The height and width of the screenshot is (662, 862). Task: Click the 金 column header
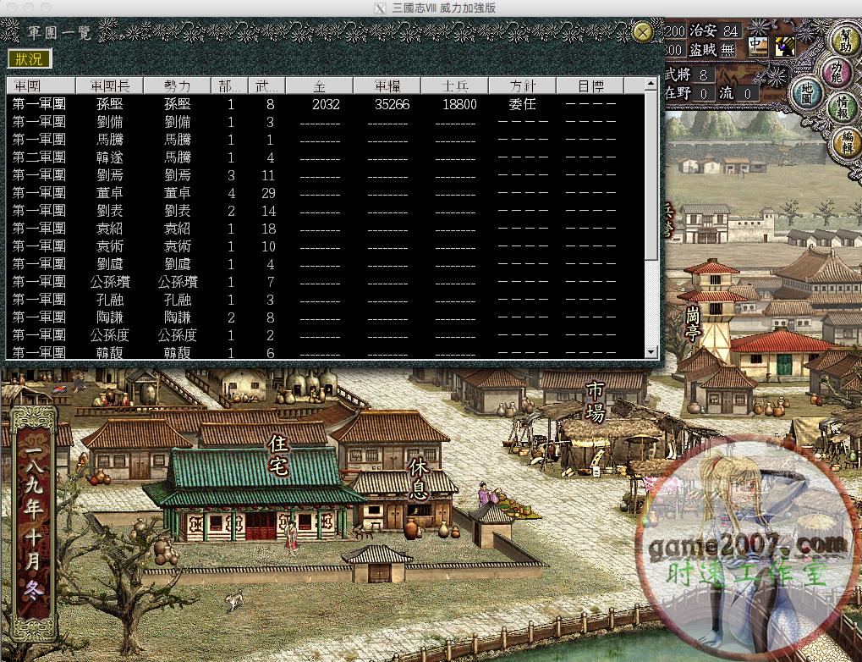[317, 85]
